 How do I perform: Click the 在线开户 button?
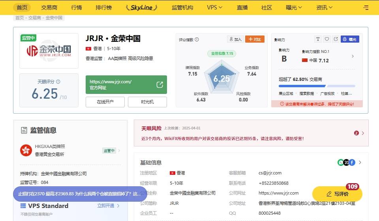[x=105, y=102]
